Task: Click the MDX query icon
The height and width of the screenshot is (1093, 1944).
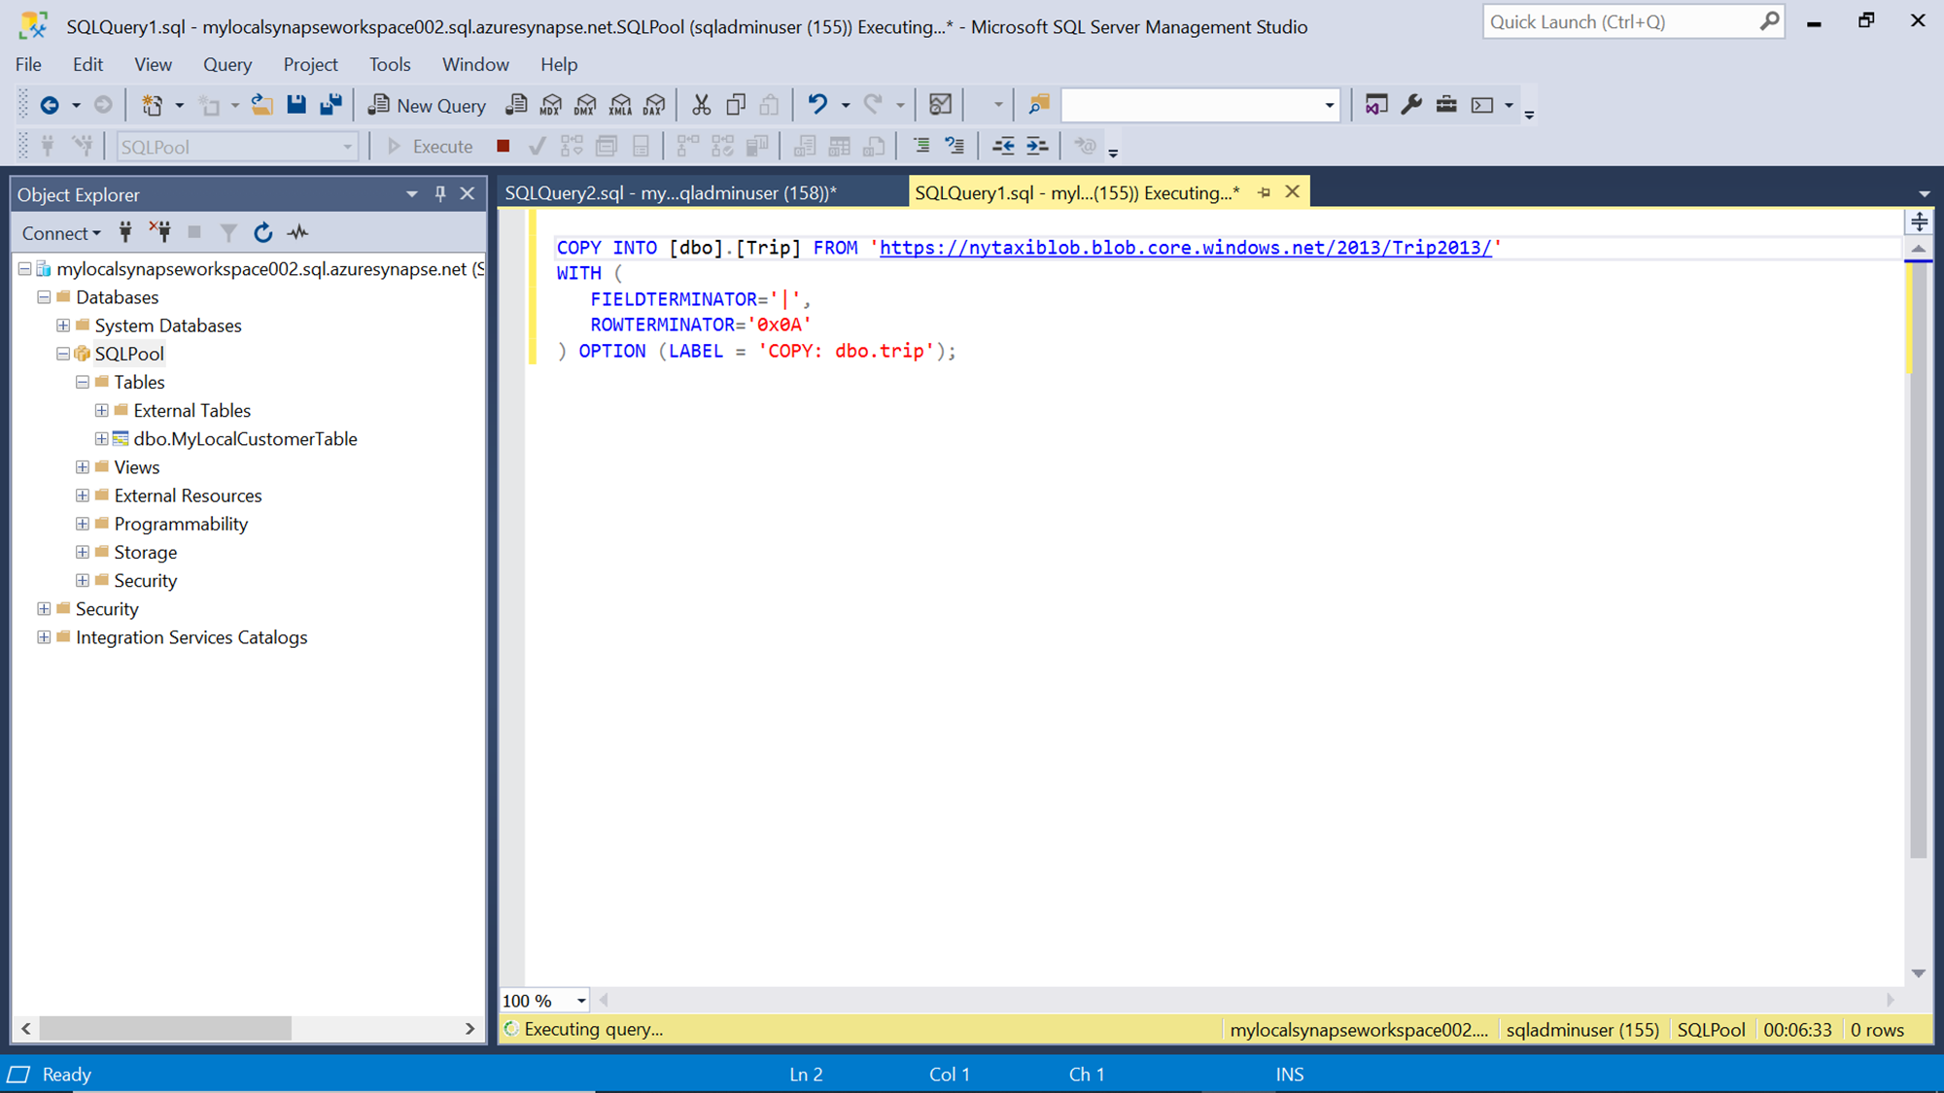Action: (x=551, y=105)
